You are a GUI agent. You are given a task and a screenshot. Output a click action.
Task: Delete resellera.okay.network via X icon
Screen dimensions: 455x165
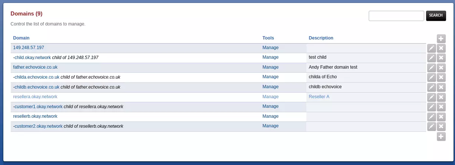tap(441, 97)
